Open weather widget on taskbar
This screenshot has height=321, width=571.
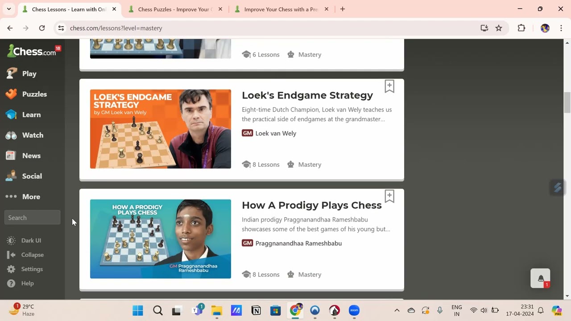coord(22,310)
